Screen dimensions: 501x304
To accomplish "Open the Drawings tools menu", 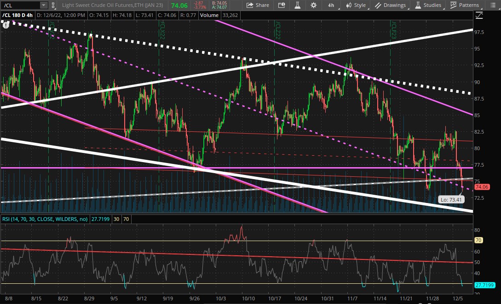I will point(391,5).
